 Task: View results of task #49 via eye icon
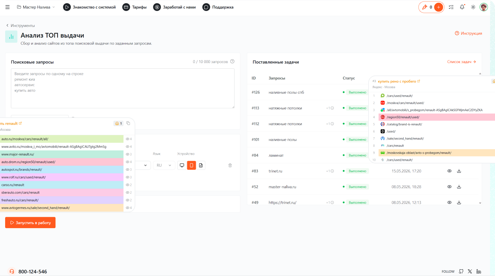click(450, 202)
